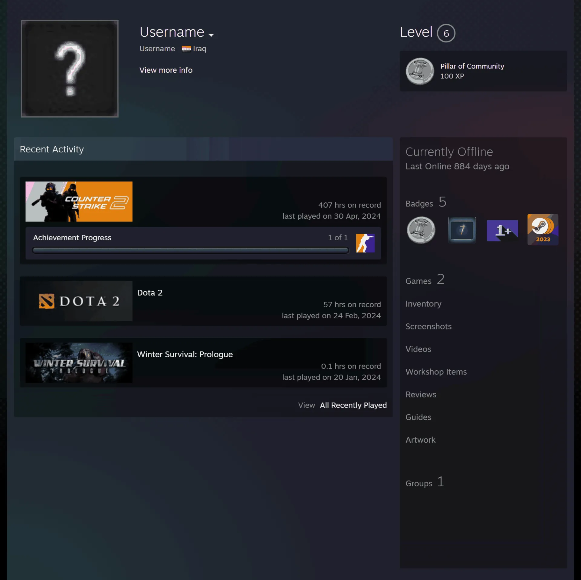Viewport: 581px width, 580px height.
Task: Click 'last played on 24 Feb, 2024' text
Action: click(x=331, y=316)
